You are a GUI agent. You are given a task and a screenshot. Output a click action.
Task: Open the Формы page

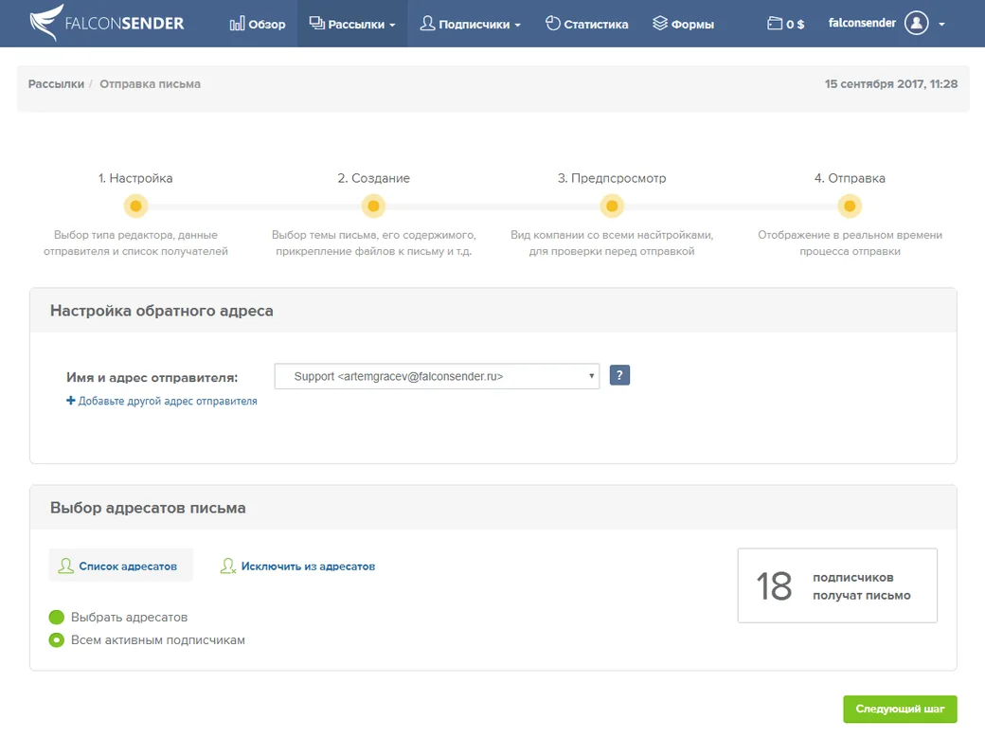(x=684, y=24)
